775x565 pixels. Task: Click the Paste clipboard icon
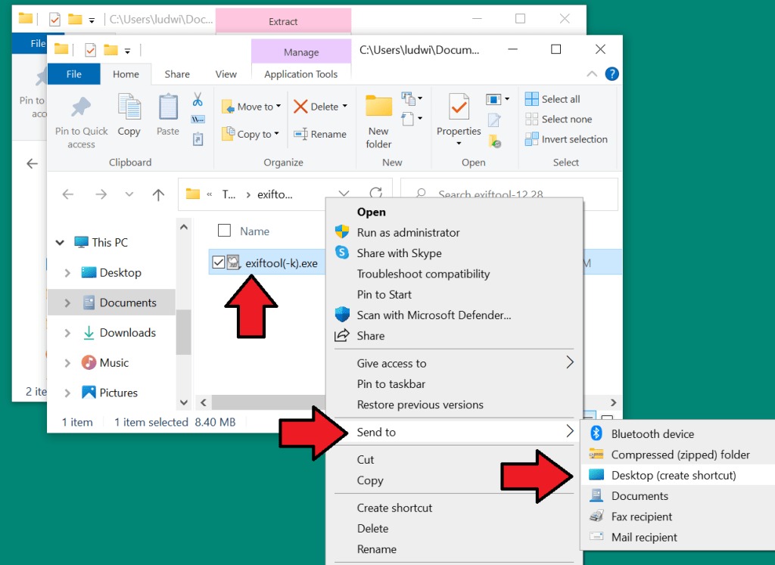[x=168, y=108]
